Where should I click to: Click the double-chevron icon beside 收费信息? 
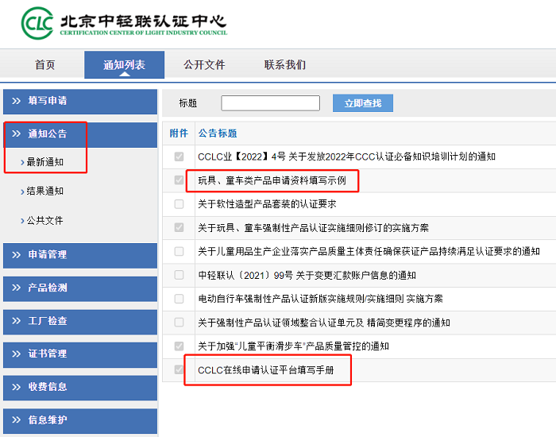pos(16,387)
